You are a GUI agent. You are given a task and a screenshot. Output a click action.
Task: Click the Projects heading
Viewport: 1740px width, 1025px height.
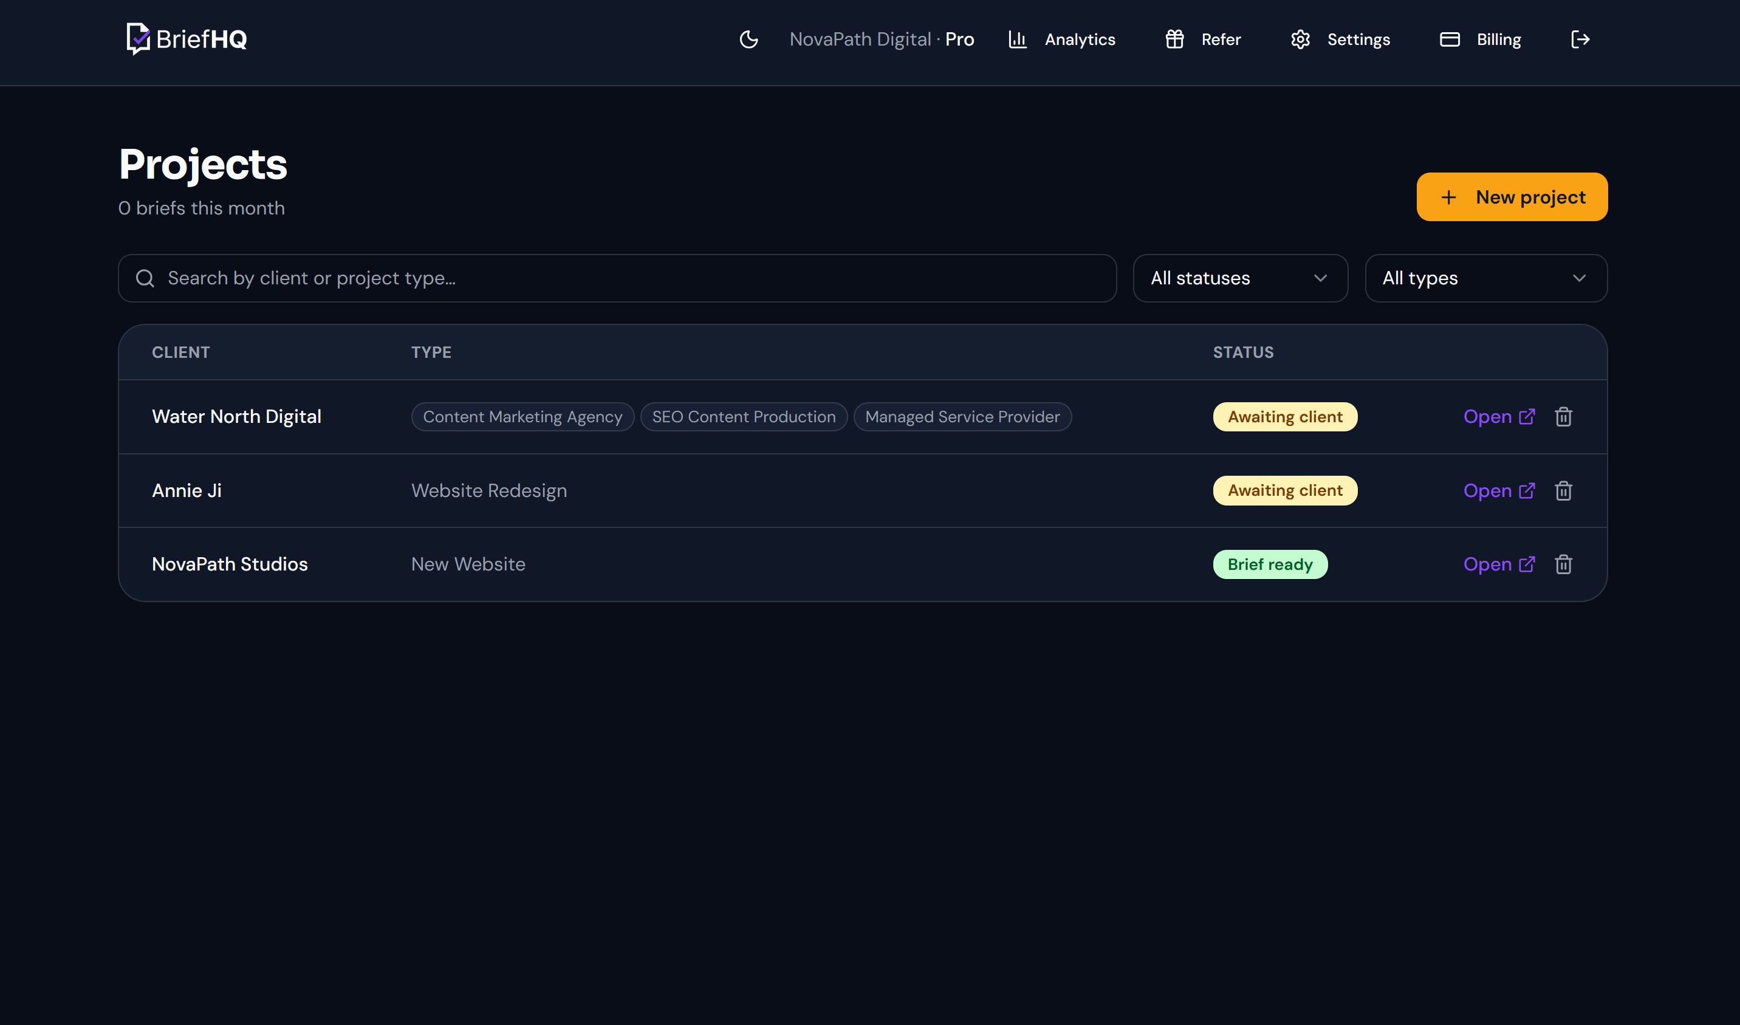203,165
